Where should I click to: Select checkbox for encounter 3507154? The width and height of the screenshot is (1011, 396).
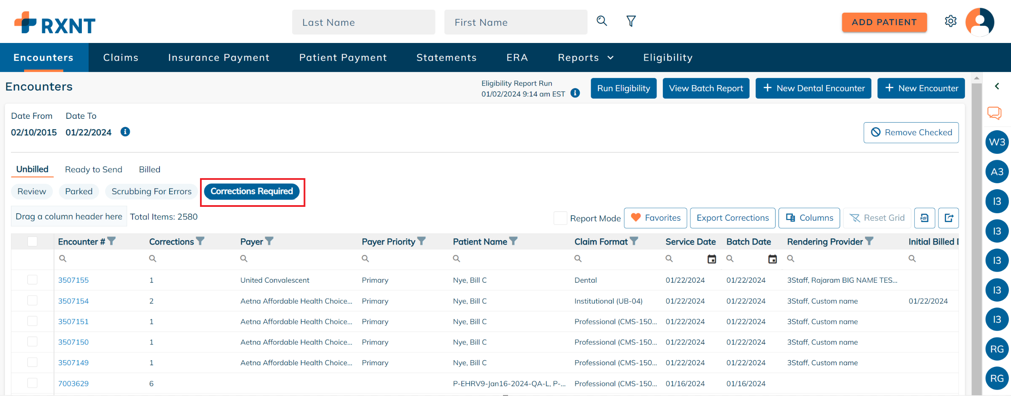[x=32, y=301]
